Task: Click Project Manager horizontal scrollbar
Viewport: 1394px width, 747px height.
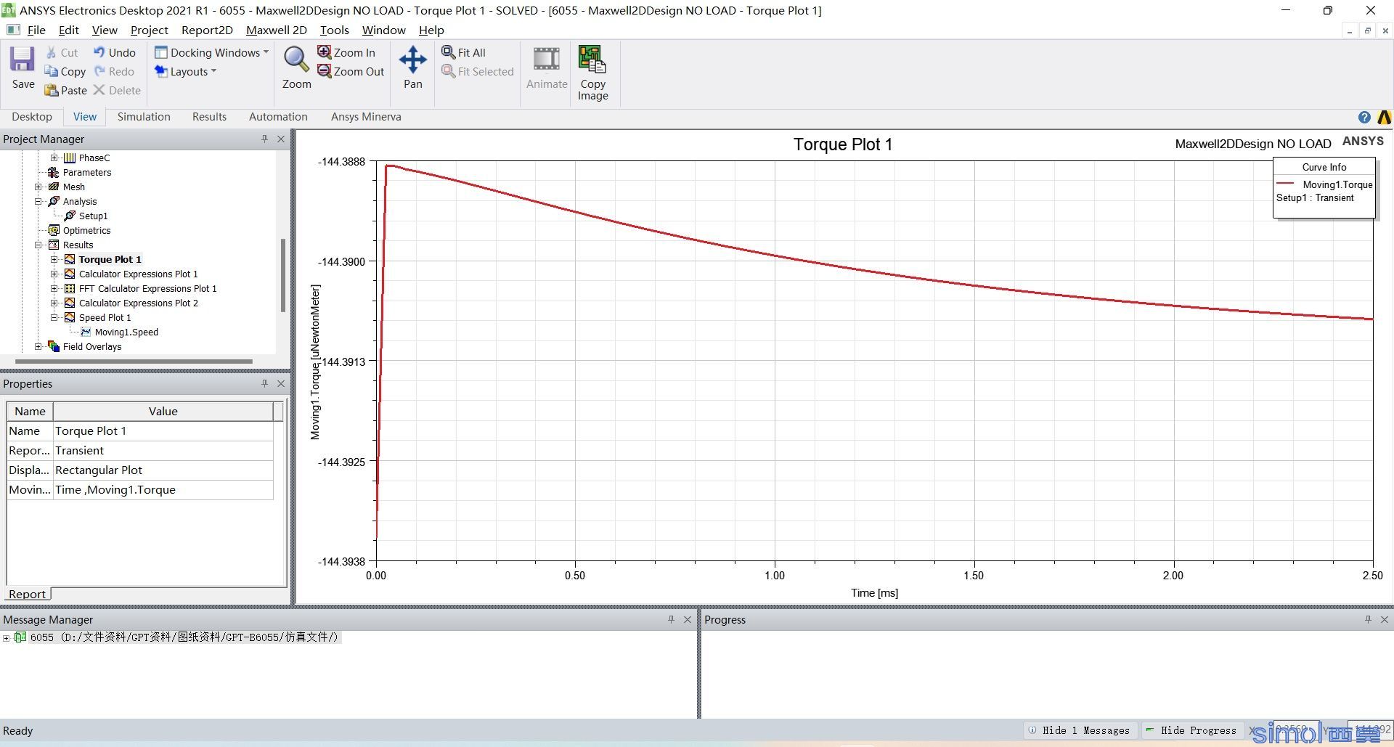Action: click(x=134, y=361)
